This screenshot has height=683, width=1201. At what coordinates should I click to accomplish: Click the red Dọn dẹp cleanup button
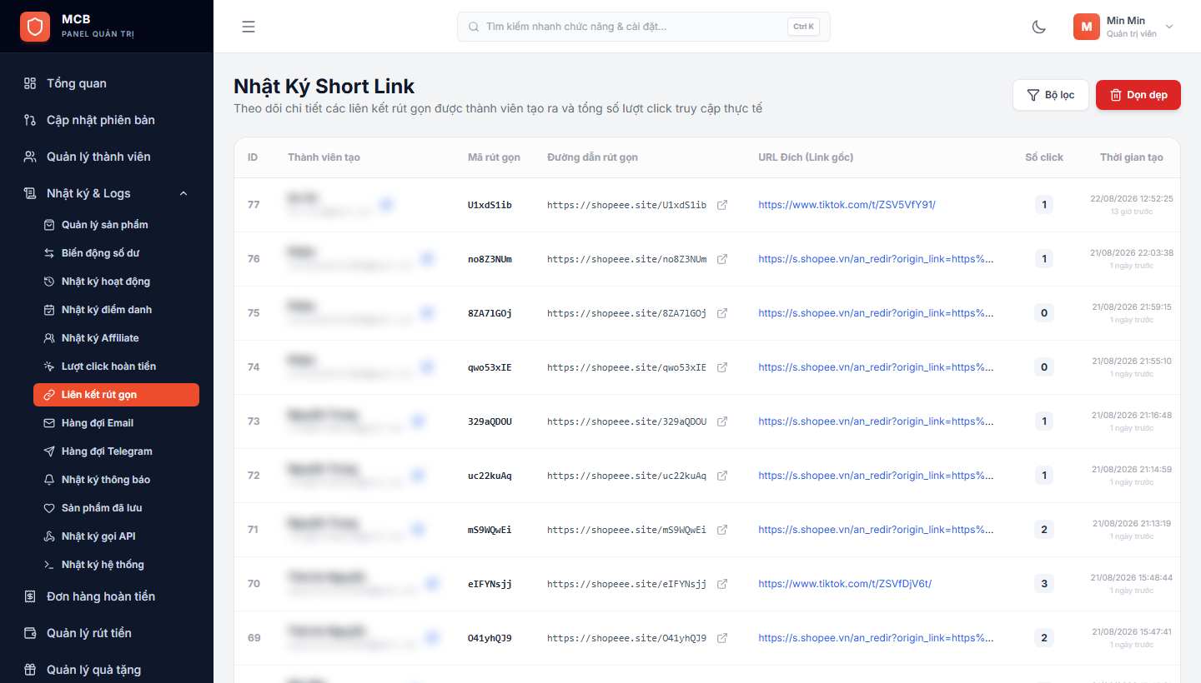(1138, 95)
